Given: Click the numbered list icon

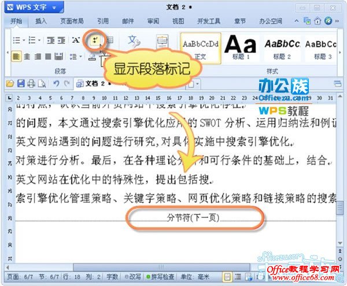Looking at the screenshot, I should [x=32, y=40].
